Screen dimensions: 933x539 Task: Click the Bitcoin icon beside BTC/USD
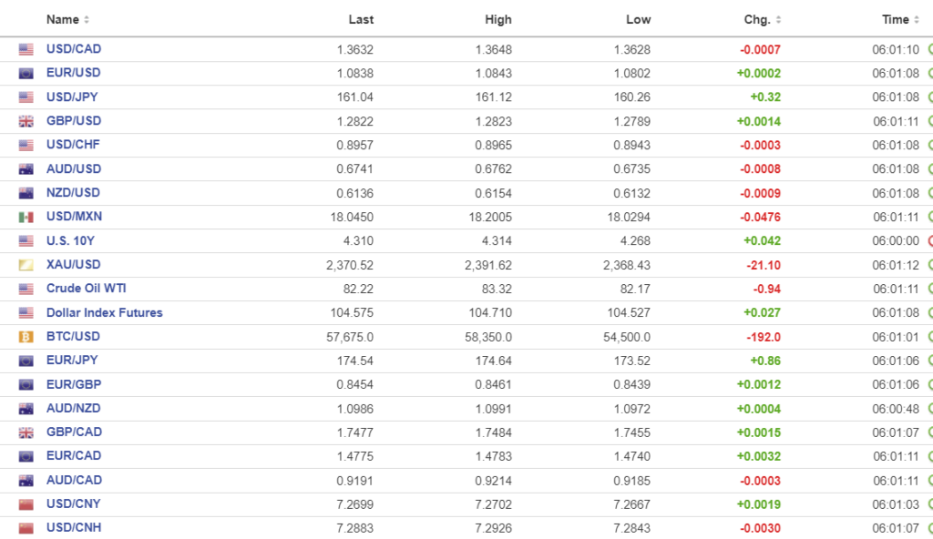(26, 337)
